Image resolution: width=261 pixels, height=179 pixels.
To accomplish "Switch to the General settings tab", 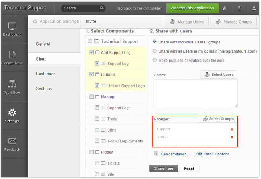I will click(x=43, y=44).
